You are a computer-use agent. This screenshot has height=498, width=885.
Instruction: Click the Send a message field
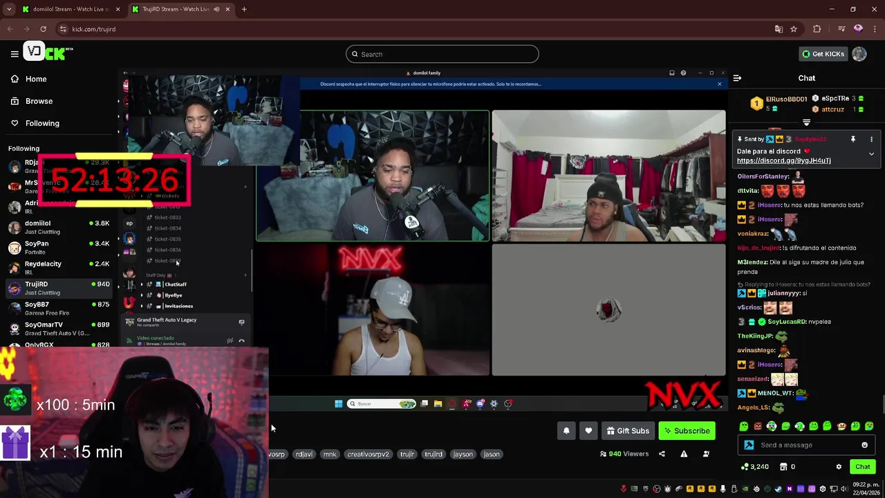pyautogui.click(x=806, y=445)
